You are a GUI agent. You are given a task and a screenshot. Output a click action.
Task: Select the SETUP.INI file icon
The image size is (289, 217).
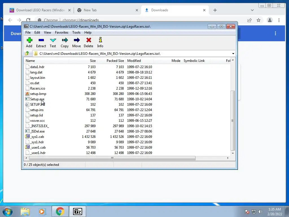27,105
